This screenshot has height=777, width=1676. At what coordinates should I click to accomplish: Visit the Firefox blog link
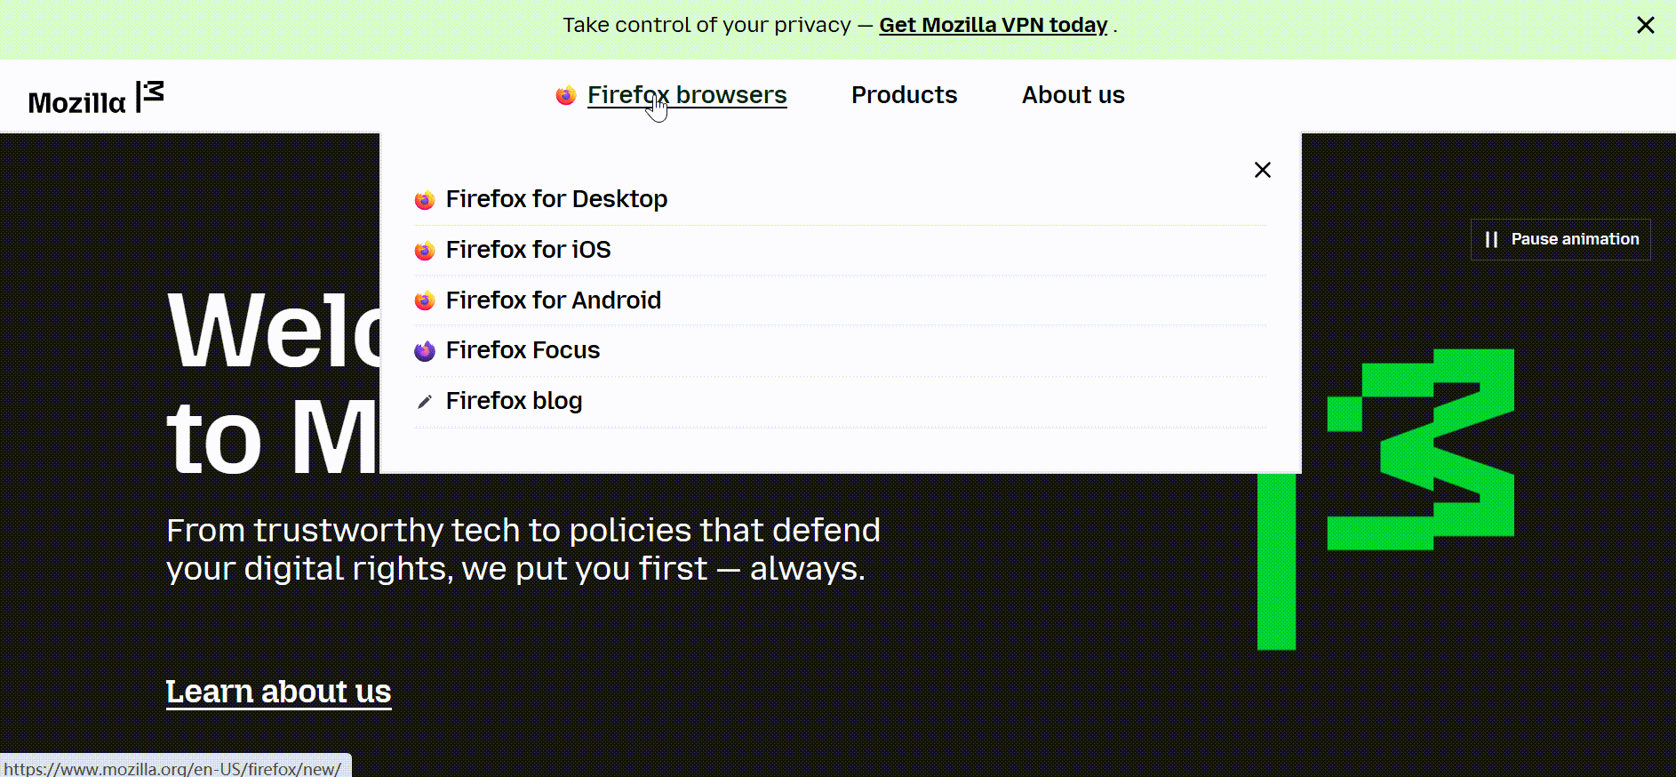pos(514,401)
